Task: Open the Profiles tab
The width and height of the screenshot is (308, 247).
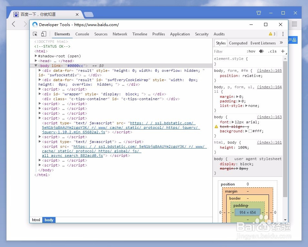Action: coord(159,34)
